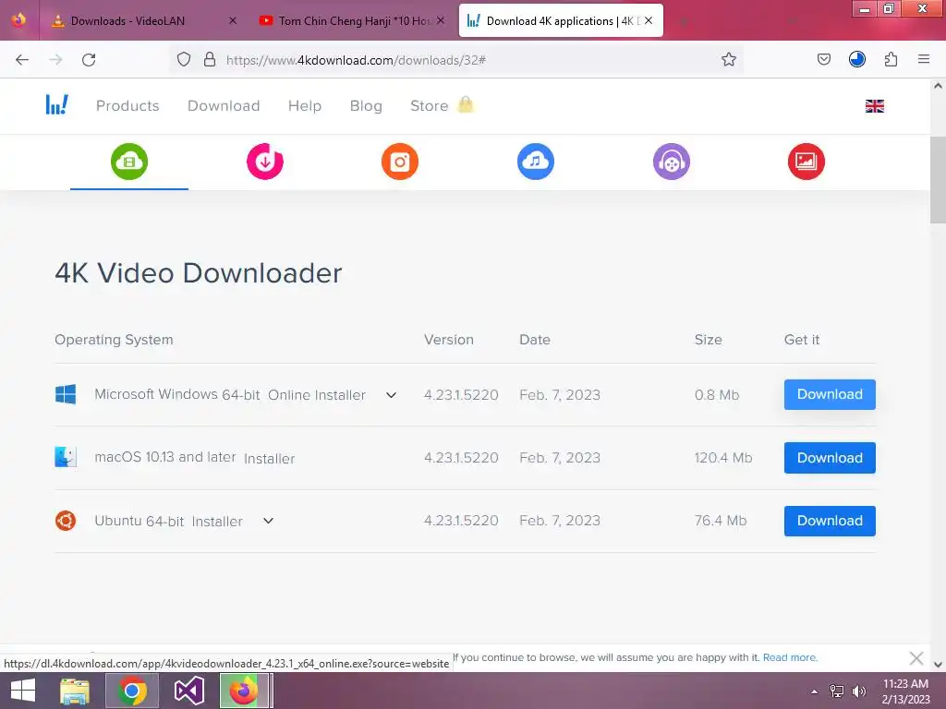Screen dimensions: 946x709
Task: Select the blue YouTube to MP3 music cloud icon
Action: 536,162
